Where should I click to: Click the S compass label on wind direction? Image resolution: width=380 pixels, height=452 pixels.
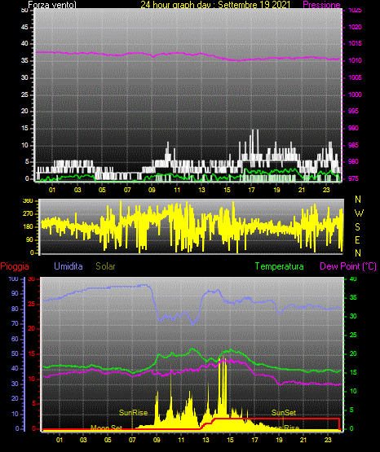pos(357,227)
